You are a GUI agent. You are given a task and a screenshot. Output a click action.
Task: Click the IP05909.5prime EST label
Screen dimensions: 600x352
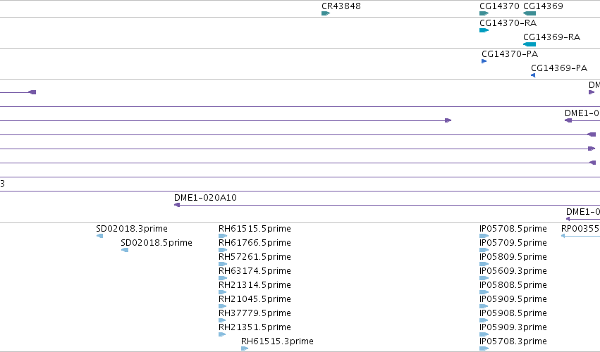tap(513, 299)
